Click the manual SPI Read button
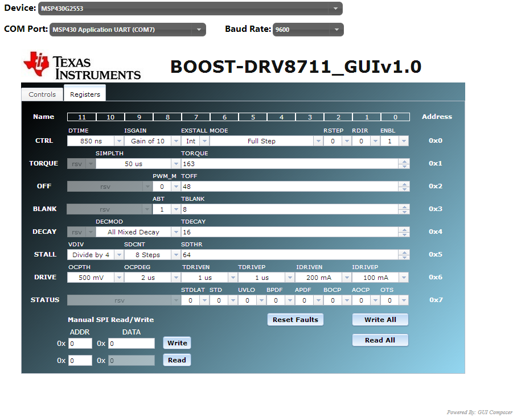 point(177,360)
